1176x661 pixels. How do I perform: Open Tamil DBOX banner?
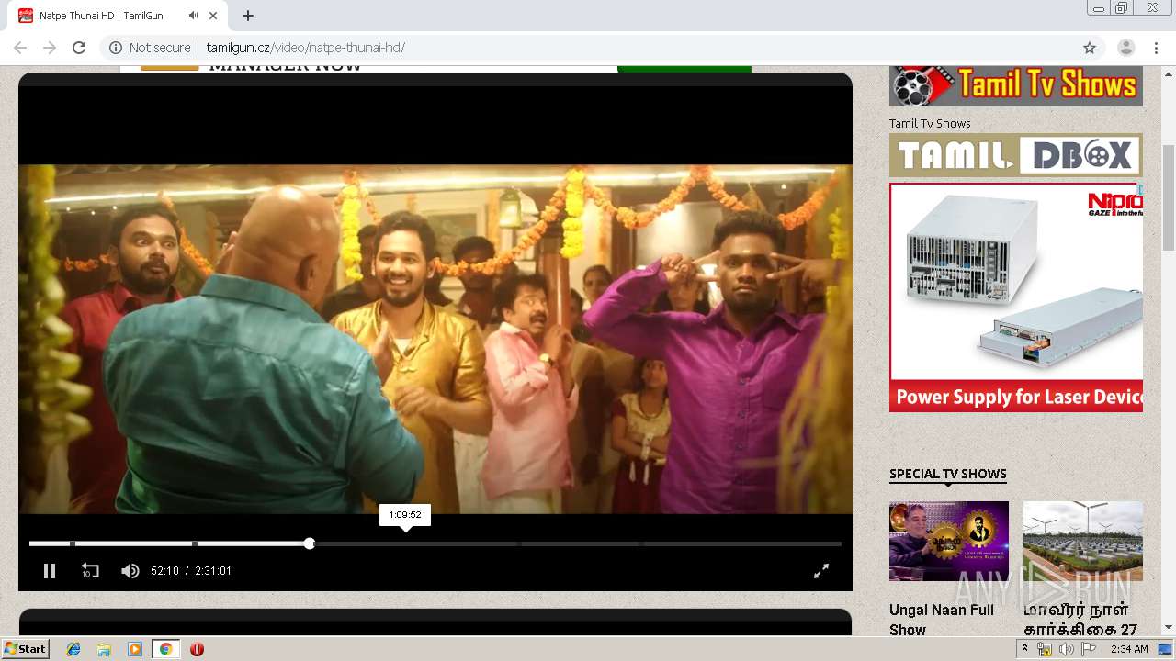tap(1016, 155)
